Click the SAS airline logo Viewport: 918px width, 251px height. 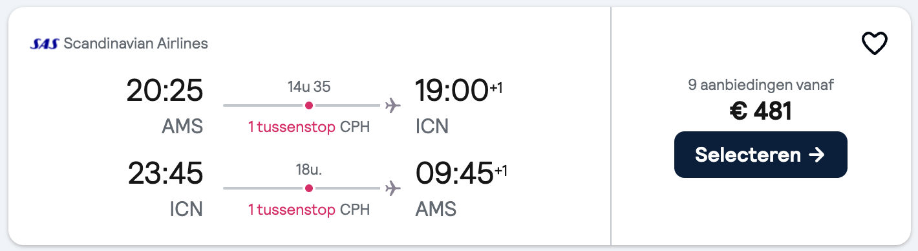tap(45, 44)
